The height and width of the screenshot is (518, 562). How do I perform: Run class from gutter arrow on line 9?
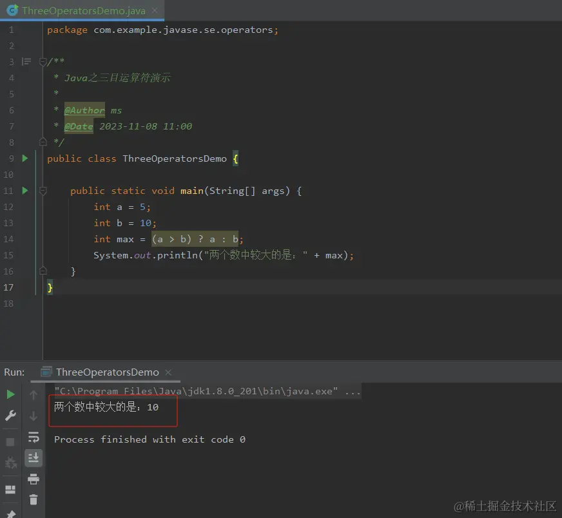[25, 158]
